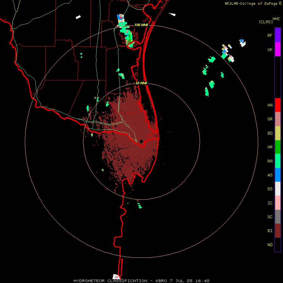The width and height of the screenshot is (283, 283).
Task: Pick the DS white legend swatch
Action: coord(278,189)
